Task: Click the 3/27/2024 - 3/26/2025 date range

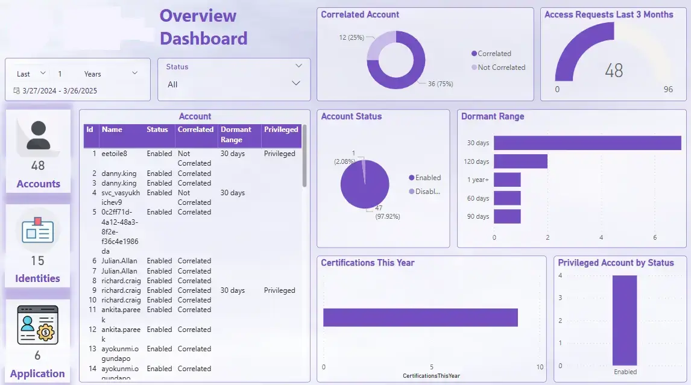Action: pyautogui.click(x=60, y=91)
